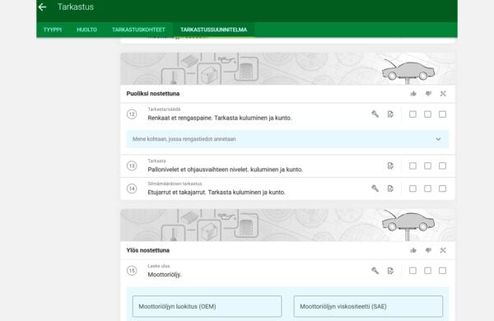
Task: Click the Ylös nostettuna car banner image
Action: point(287,226)
